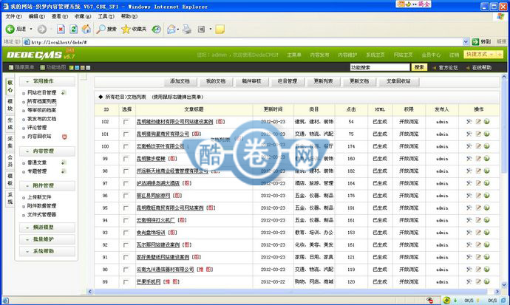Click the horizontal scrollbar left arrow
510x305 pixels.
pos(90,292)
